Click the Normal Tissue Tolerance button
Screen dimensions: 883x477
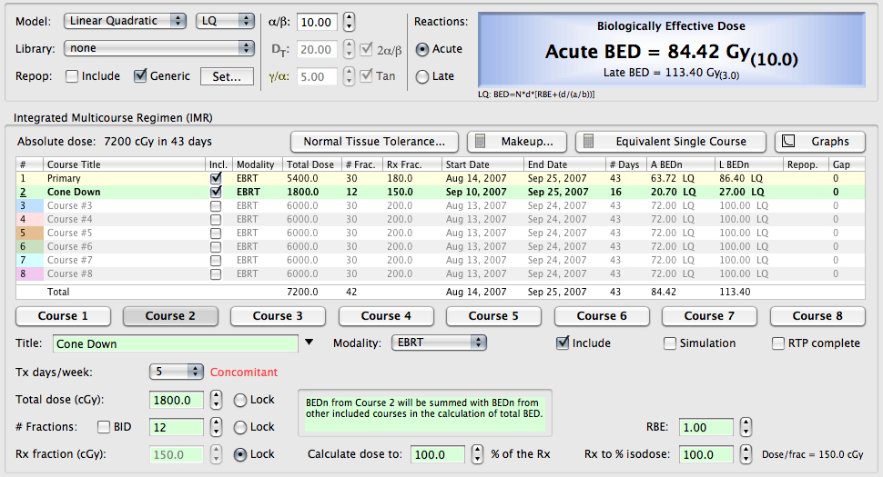click(x=374, y=142)
